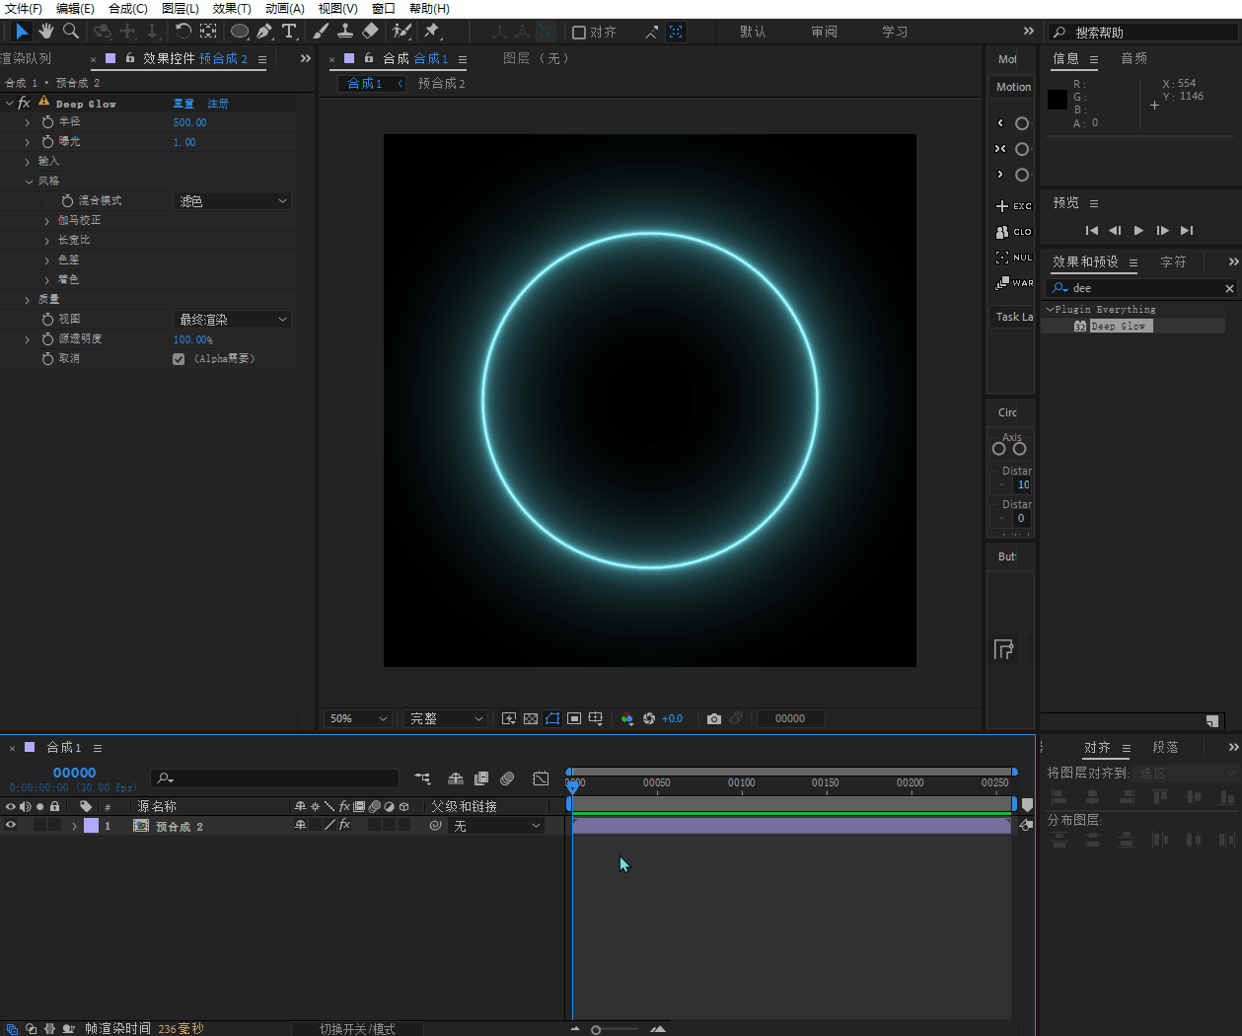Open the 50% magnification dropdown
The height and width of the screenshot is (1036, 1242).
click(x=357, y=718)
